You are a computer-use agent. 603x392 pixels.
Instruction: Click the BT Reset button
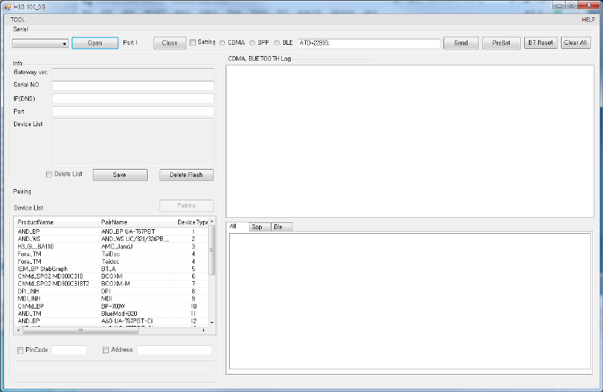pyautogui.click(x=540, y=43)
